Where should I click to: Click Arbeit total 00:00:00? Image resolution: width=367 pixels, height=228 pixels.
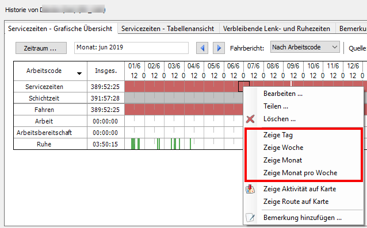tap(105, 121)
